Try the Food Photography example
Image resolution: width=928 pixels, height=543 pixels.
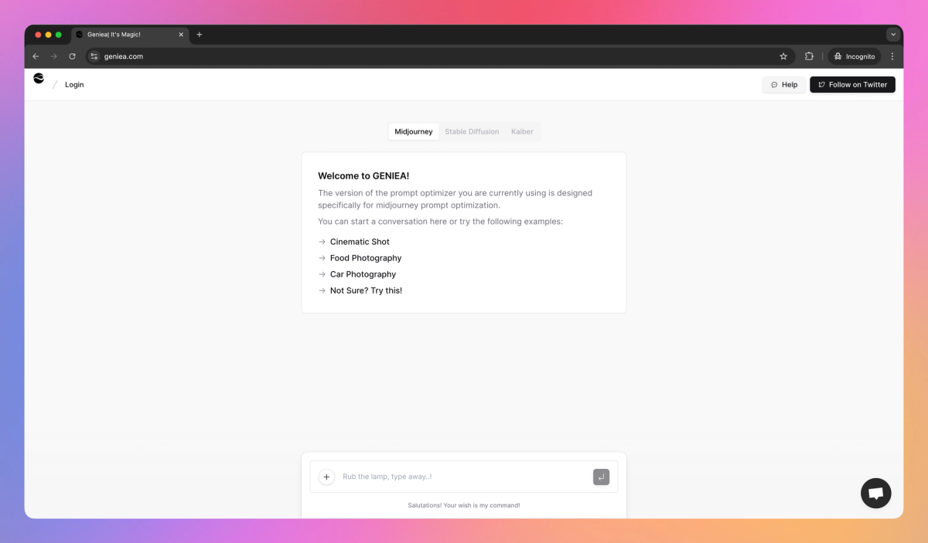tap(365, 257)
